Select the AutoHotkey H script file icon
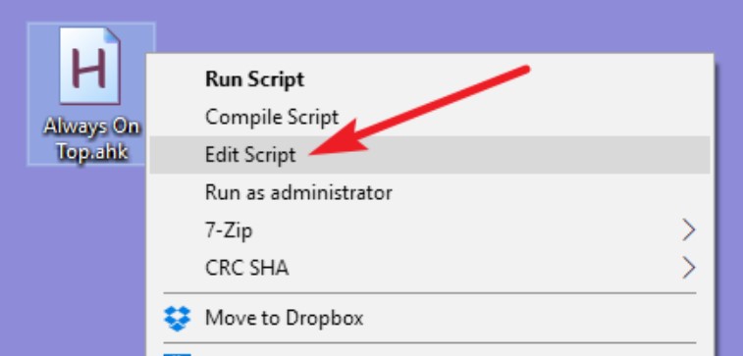743x356 pixels. coord(89,66)
